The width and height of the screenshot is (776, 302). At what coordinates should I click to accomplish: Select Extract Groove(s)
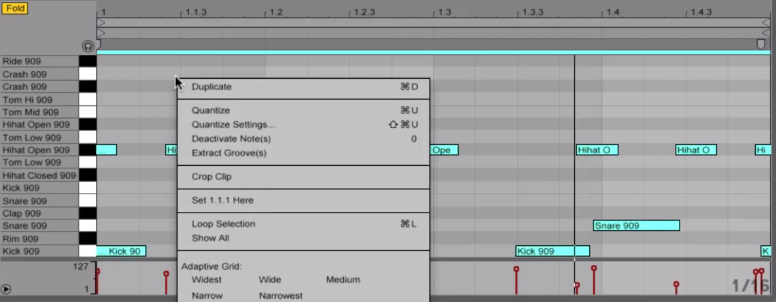tap(229, 153)
